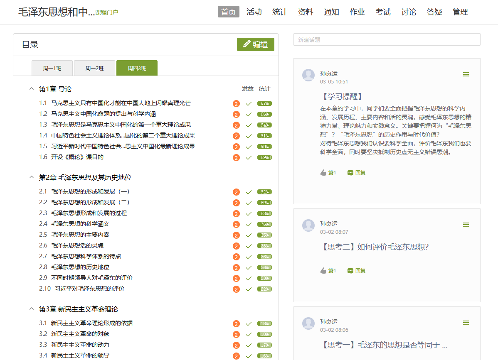Viewport: 498px width, 360px height.
Task: Click the 新建话题 input field
Action: pyautogui.click(x=387, y=39)
